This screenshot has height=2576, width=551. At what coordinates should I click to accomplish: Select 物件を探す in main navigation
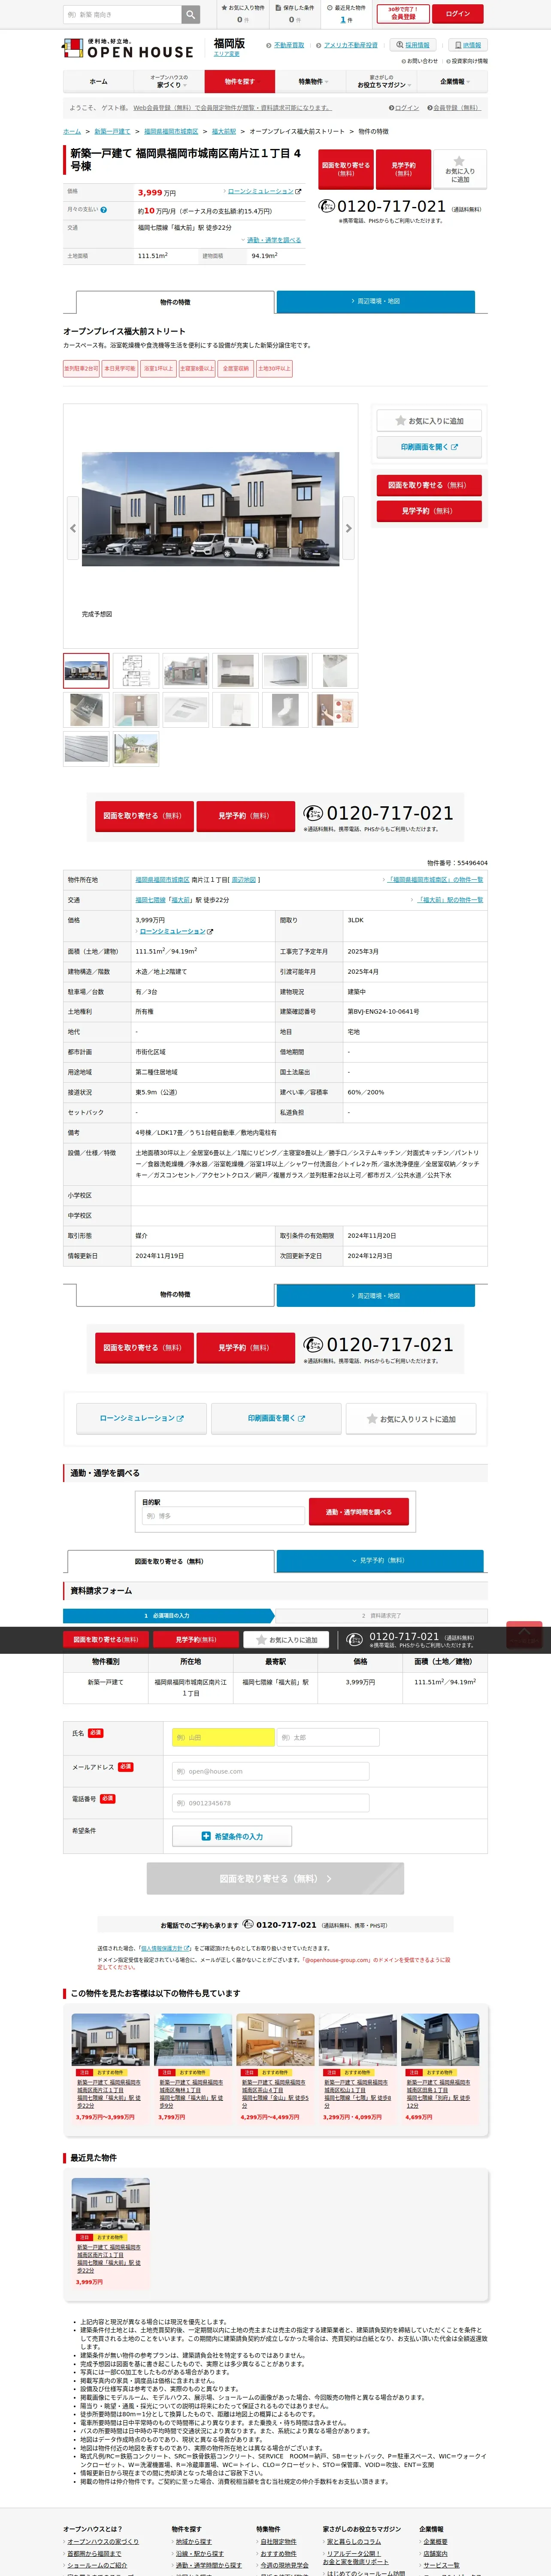click(240, 81)
